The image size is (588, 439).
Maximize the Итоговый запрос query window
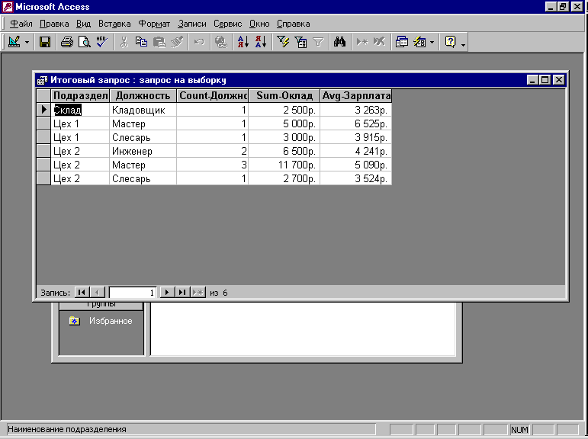[545, 80]
